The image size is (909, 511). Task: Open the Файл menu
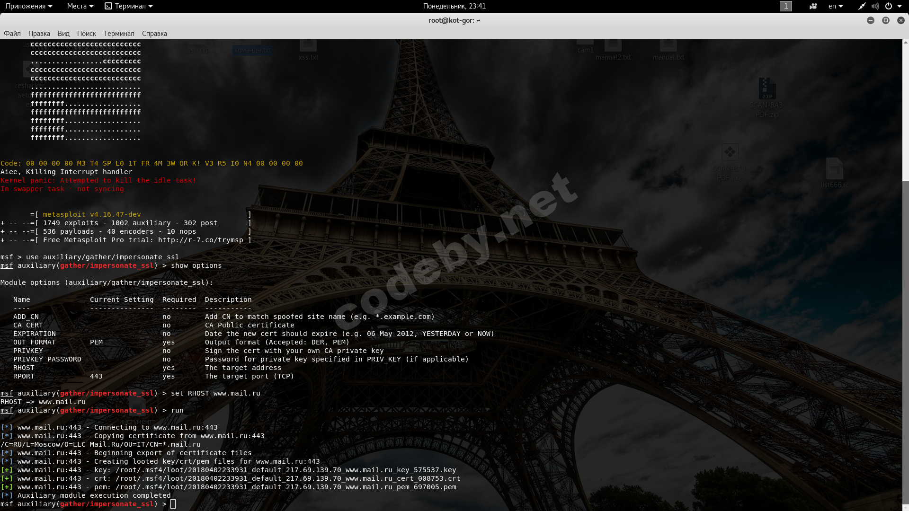coord(12,34)
